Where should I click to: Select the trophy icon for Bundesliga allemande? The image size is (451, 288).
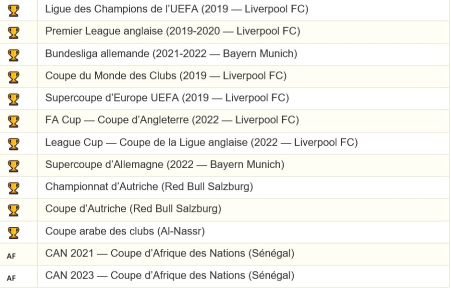[x=14, y=54]
